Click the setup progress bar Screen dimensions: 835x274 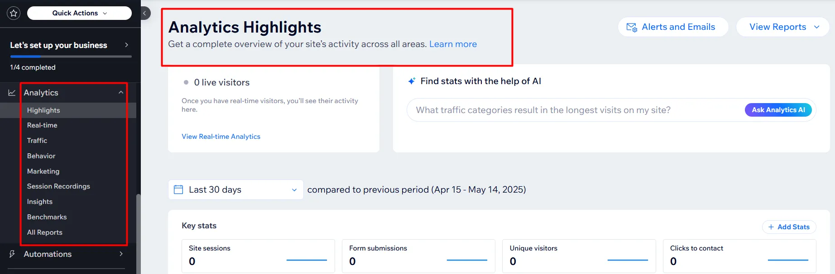tap(71, 57)
